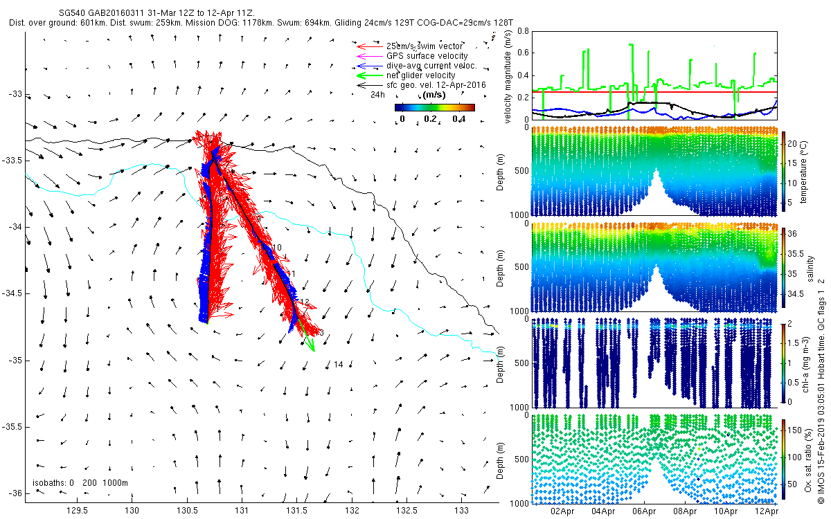Viewport: 831px width, 519px height.
Task: Click the '04Apr' date tick
Action: 603,511
